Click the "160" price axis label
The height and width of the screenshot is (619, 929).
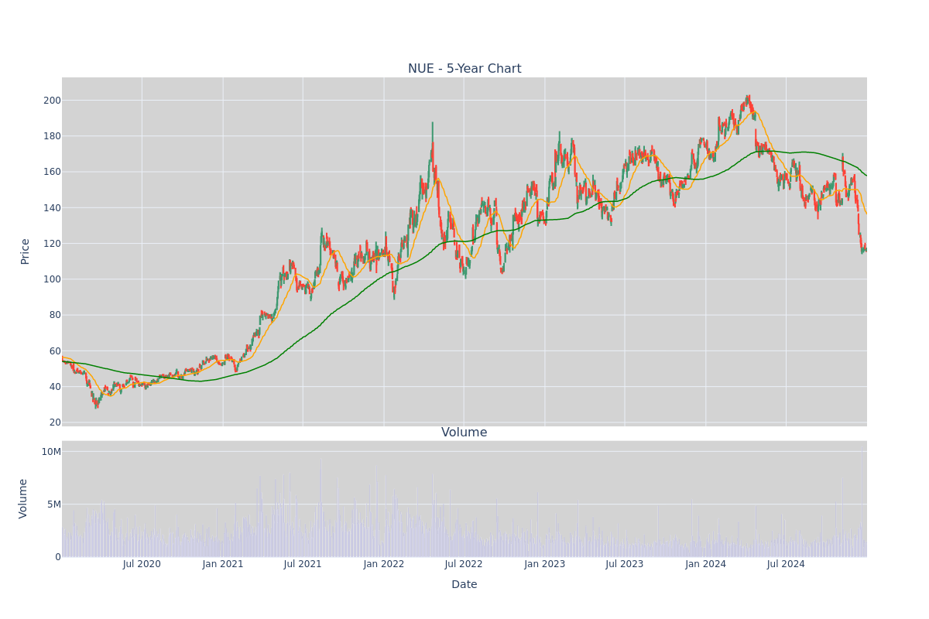coord(52,172)
